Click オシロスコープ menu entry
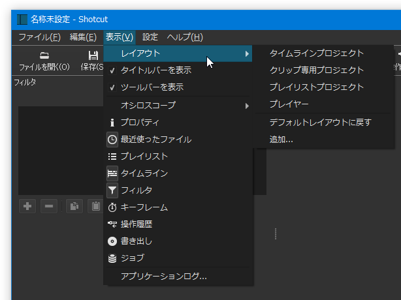 [178, 106]
